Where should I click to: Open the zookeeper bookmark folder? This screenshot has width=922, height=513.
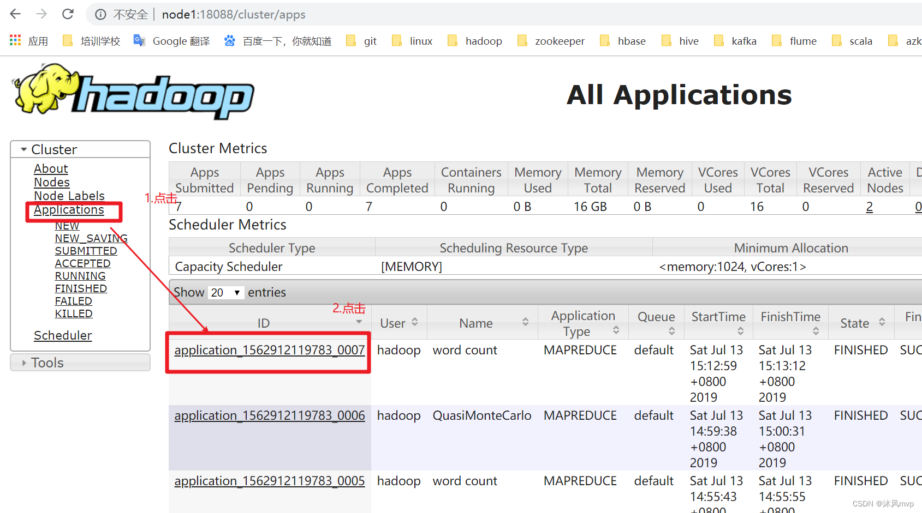[550, 41]
